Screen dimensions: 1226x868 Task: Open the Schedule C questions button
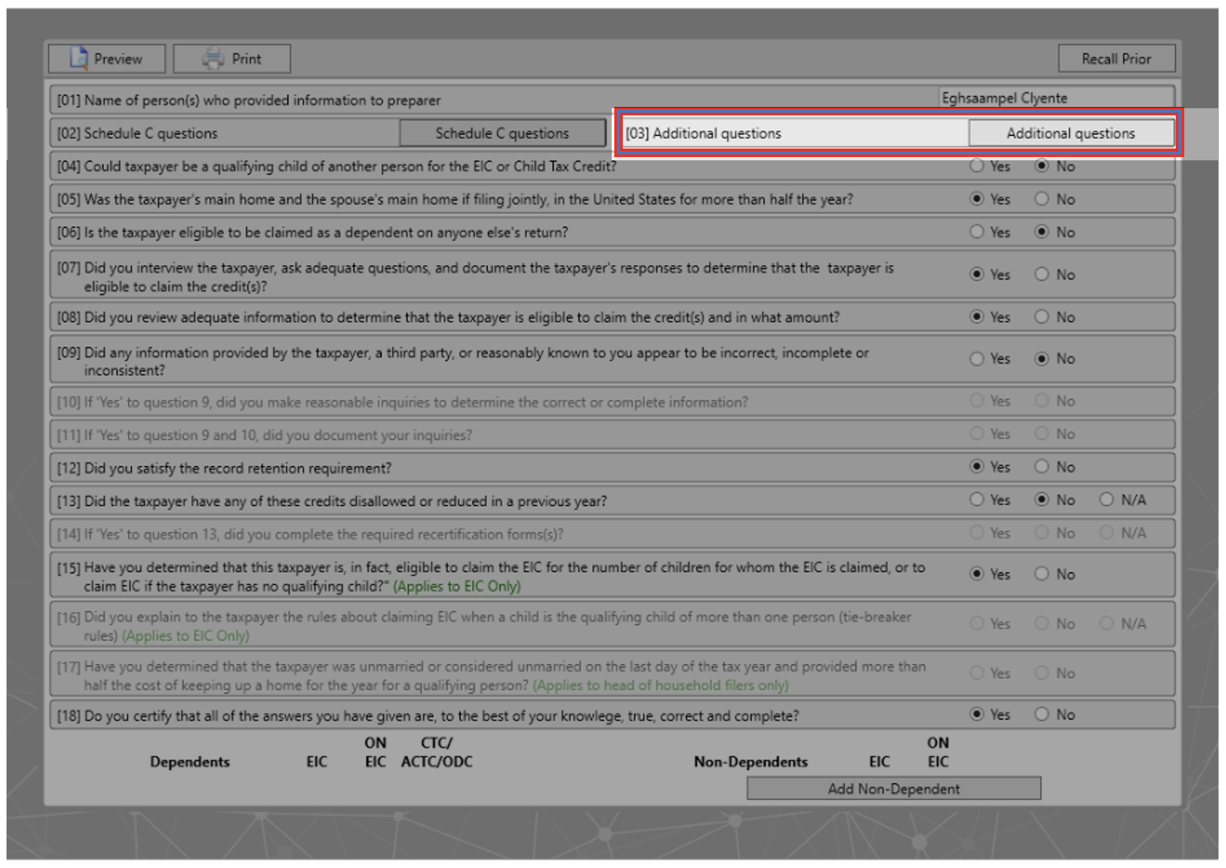(502, 133)
